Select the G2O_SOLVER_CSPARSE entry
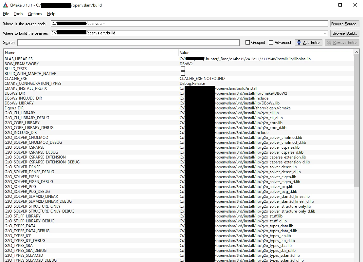The height and width of the screenshot is (262, 363). point(24,147)
